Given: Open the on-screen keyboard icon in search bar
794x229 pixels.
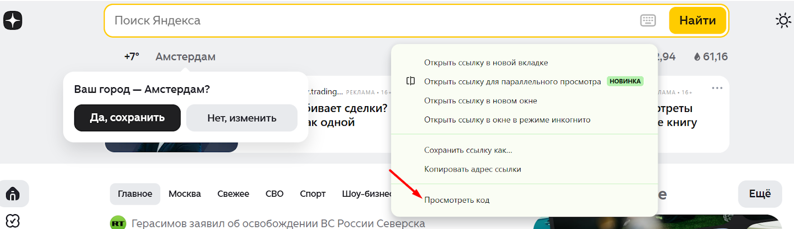Looking at the screenshot, I should pyautogui.click(x=648, y=20).
